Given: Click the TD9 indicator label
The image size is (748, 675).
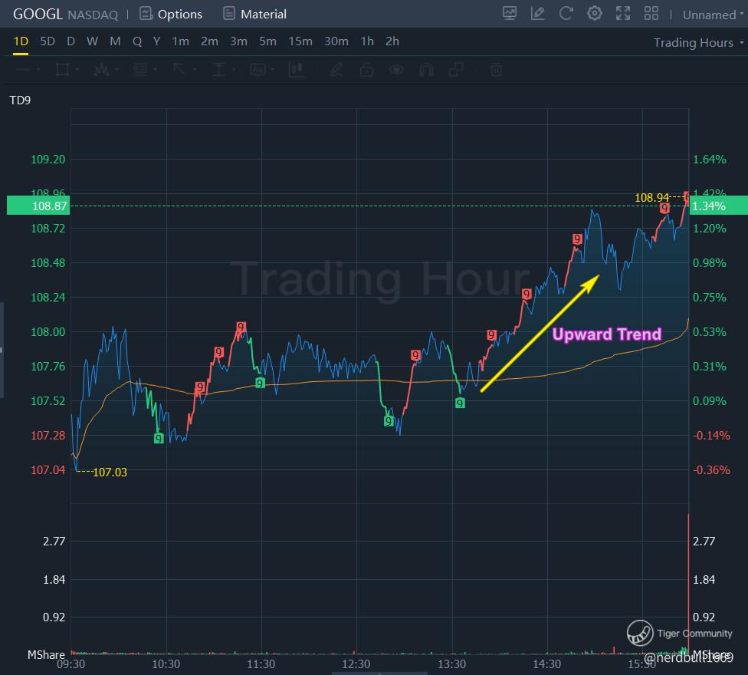Looking at the screenshot, I should (20, 100).
